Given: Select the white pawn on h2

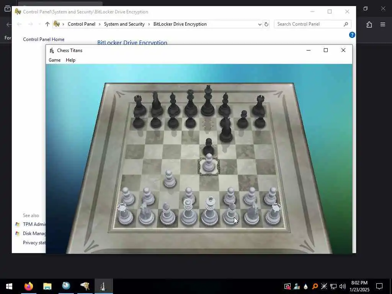Looking at the screenshot, I should [x=271, y=197].
